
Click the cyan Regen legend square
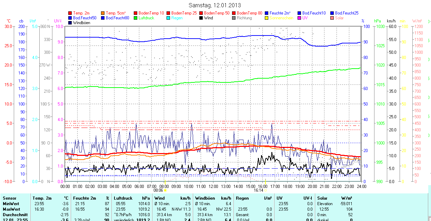tap(169, 18)
